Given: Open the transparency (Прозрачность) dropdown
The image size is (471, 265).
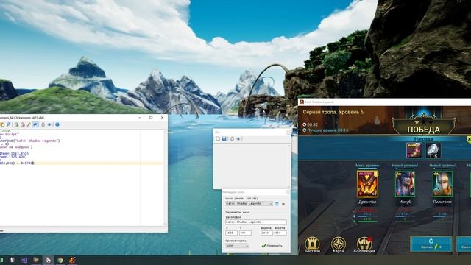Looking at the screenshot, I should pos(237,246).
